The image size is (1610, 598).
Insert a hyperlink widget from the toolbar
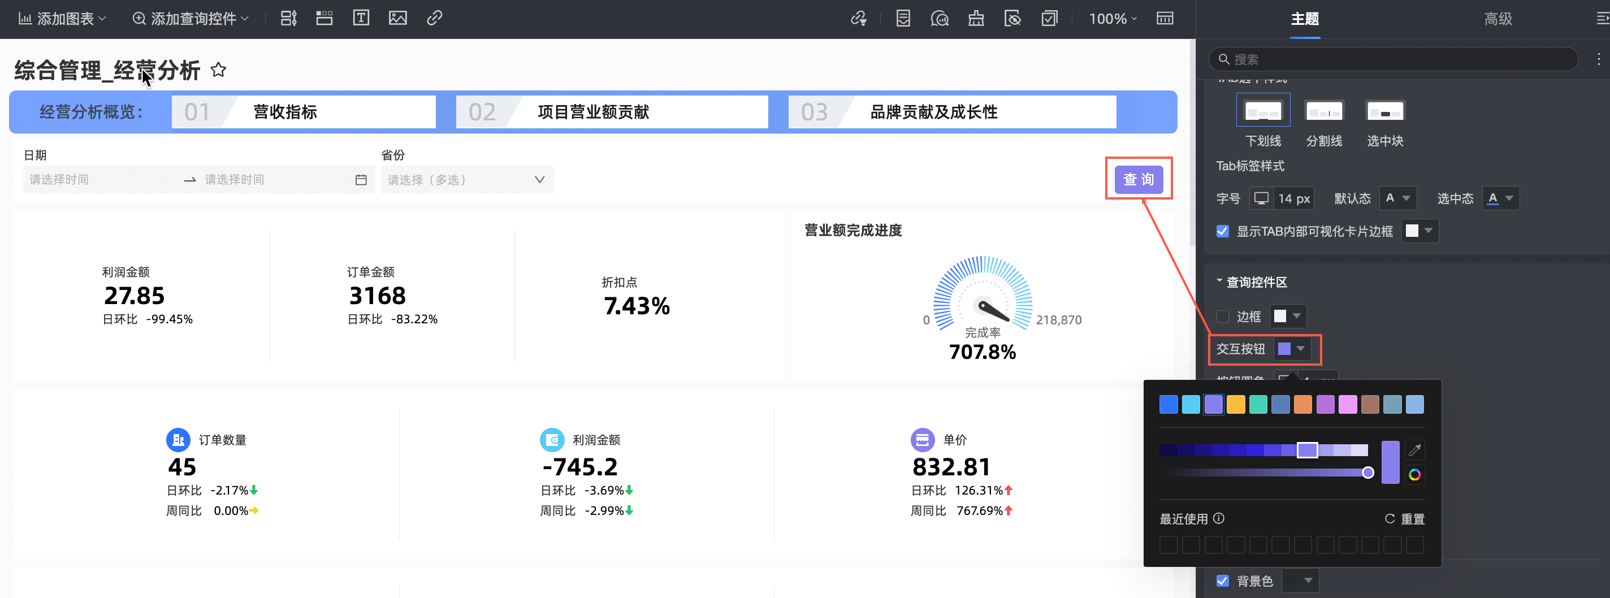[434, 18]
